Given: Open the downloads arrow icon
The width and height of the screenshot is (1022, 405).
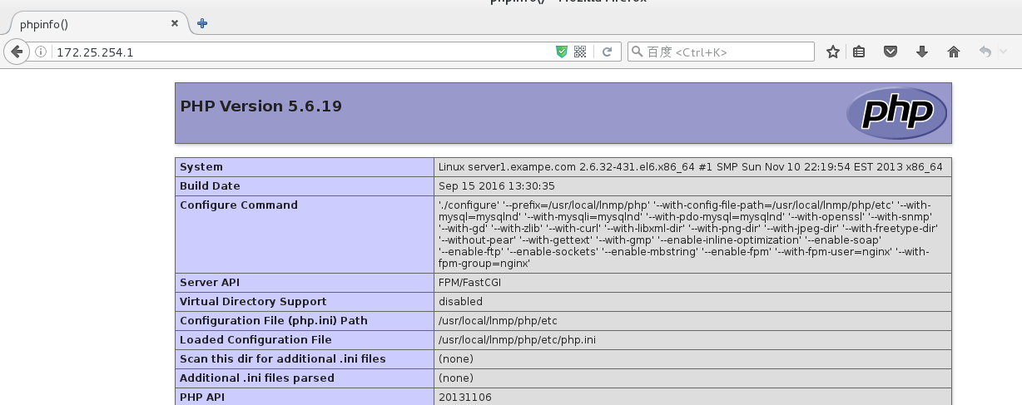Looking at the screenshot, I should click(x=921, y=52).
